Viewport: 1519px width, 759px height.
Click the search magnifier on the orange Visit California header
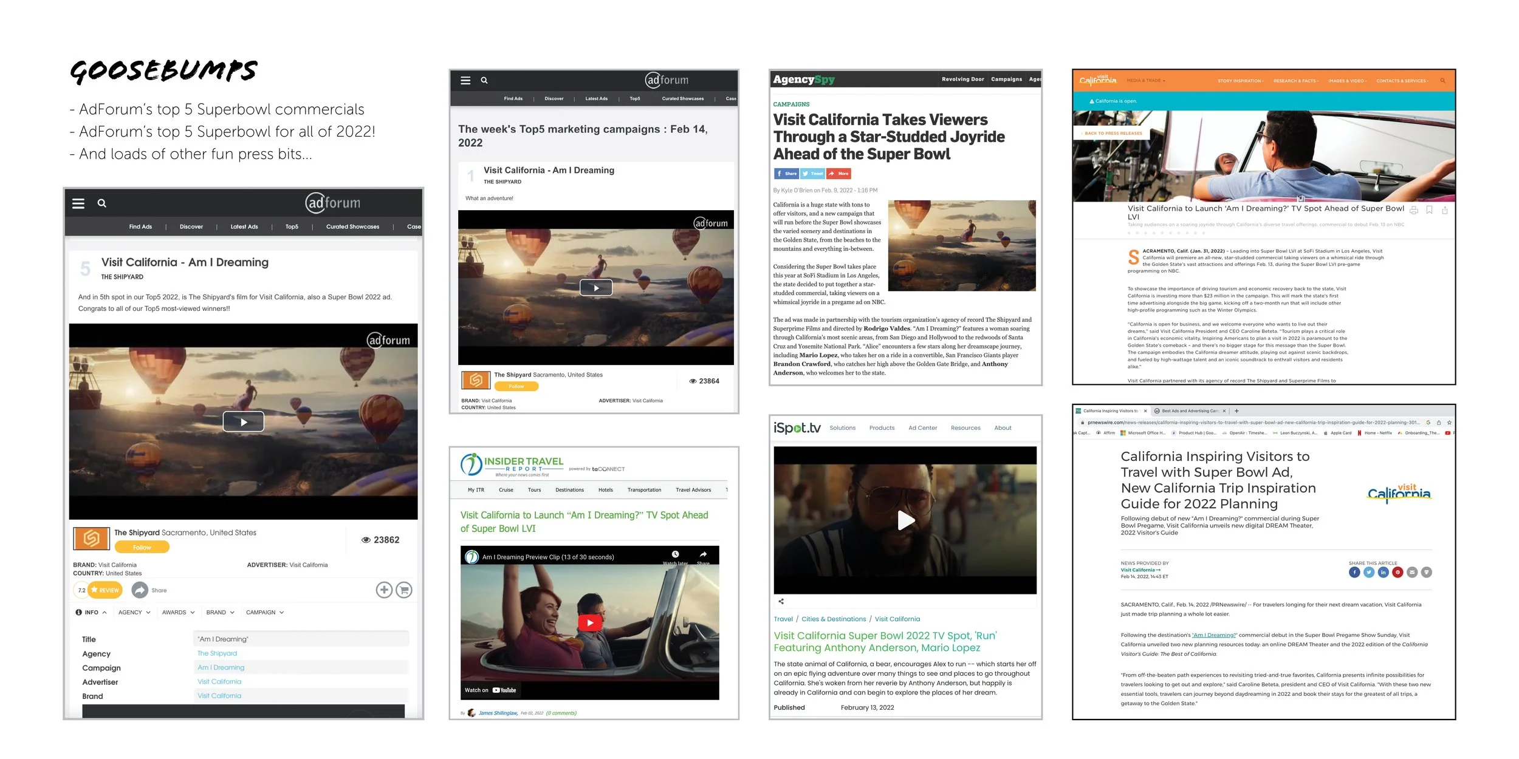(1442, 81)
